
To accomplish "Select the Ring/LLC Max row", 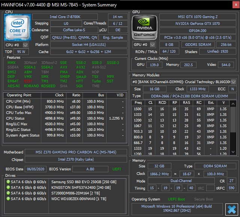I will (65, 124).
